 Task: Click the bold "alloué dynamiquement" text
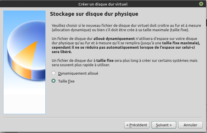[114, 38]
